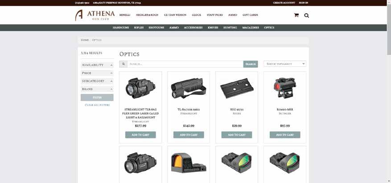The height and width of the screenshot is (183, 391).
Task: Click Clear All Filters link
Action: click(x=97, y=105)
